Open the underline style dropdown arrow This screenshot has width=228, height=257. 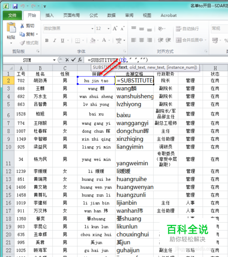coord(68,40)
